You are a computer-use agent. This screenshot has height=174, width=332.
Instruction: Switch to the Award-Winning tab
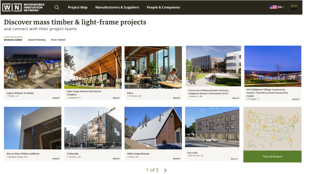pyautogui.click(x=37, y=40)
